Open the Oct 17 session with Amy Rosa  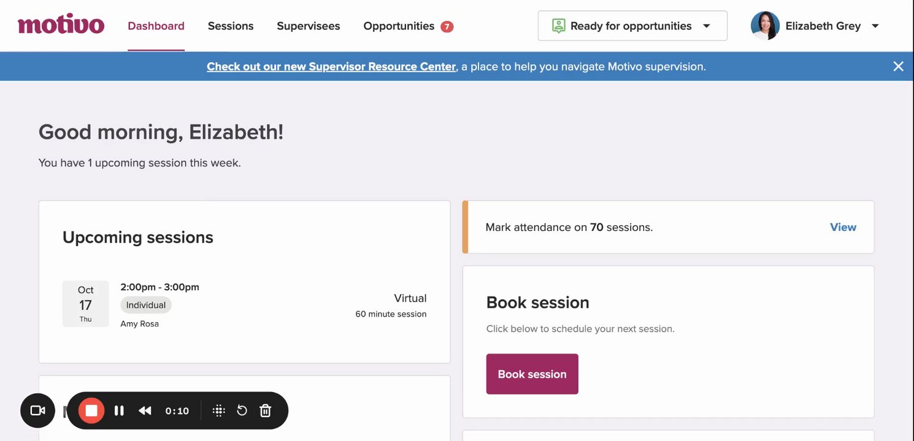[244, 304]
